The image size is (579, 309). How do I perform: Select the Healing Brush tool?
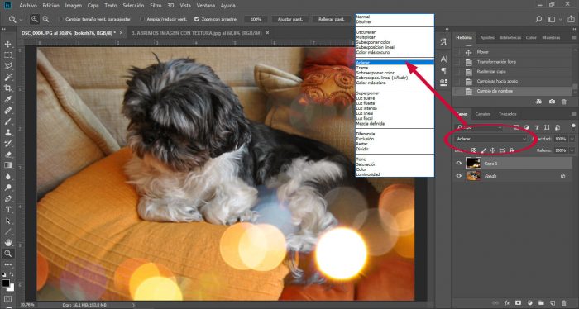[7, 110]
